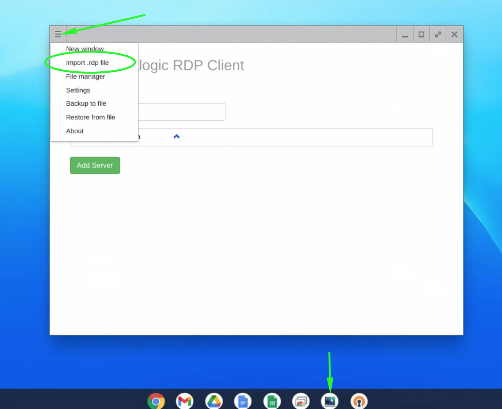
Task: Open the About menu entry
Action: [x=75, y=131]
